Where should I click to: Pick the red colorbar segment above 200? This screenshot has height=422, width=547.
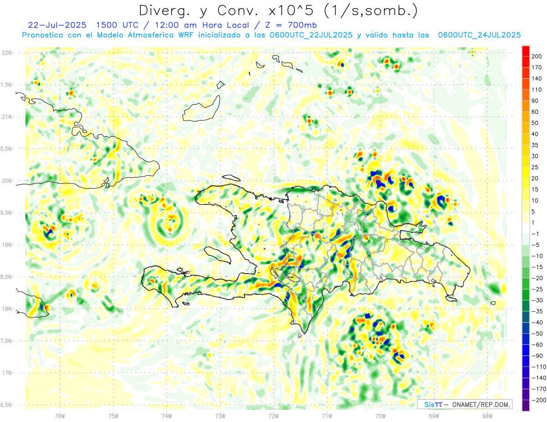[526, 51]
